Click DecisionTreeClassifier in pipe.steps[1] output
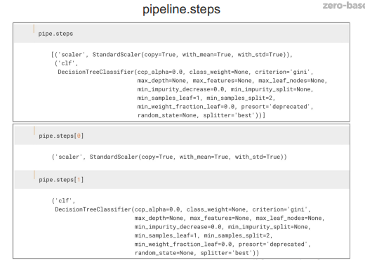 click(x=93, y=209)
